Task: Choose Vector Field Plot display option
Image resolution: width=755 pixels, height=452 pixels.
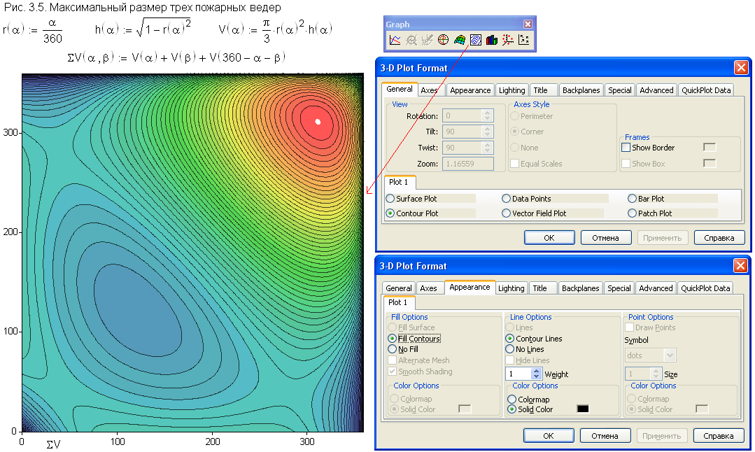Action: (506, 213)
